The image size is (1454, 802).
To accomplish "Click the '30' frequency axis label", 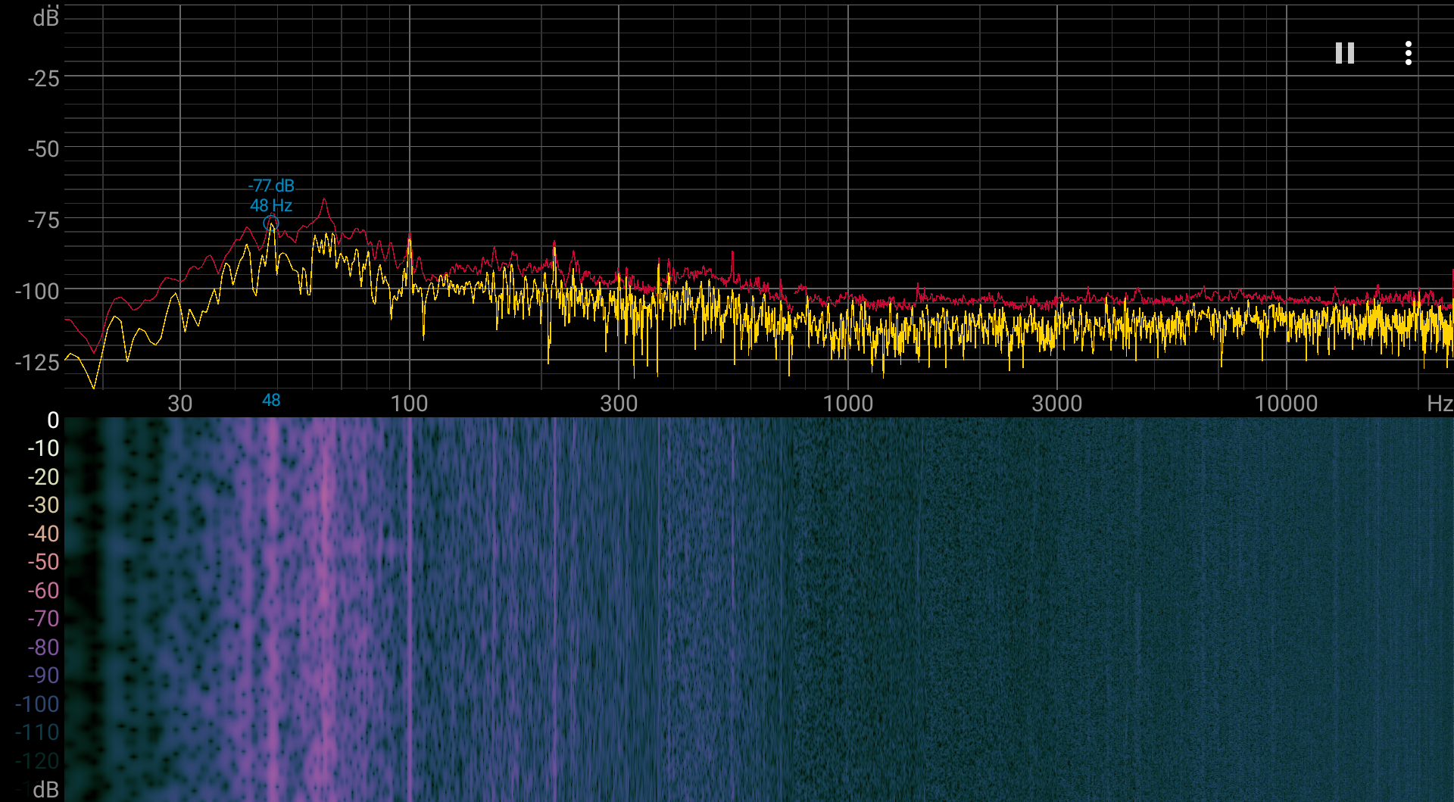I will [x=180, y=403].
